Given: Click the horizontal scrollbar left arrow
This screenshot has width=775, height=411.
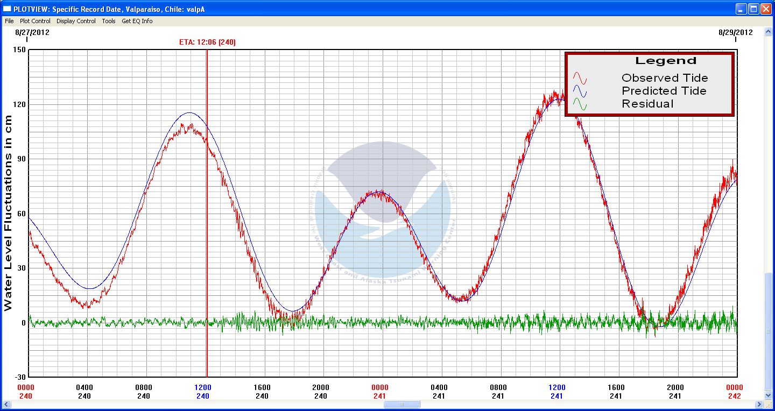Looking at the screenshot, I should click(x=6, y=404).
